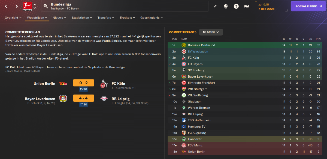Open the Transfers tab
The height and width of the screenshot is (159, 327).
(x=106, y=17)
